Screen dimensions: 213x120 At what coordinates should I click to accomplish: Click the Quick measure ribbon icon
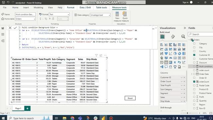pos(125,17)
